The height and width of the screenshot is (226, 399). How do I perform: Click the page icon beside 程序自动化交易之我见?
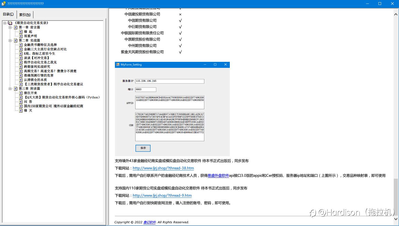21,62
